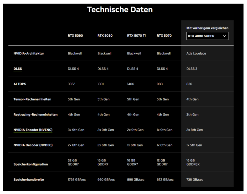
Task: Open the RTX 4080 SUPER comparison dropdown
Action: pos(207,36)
